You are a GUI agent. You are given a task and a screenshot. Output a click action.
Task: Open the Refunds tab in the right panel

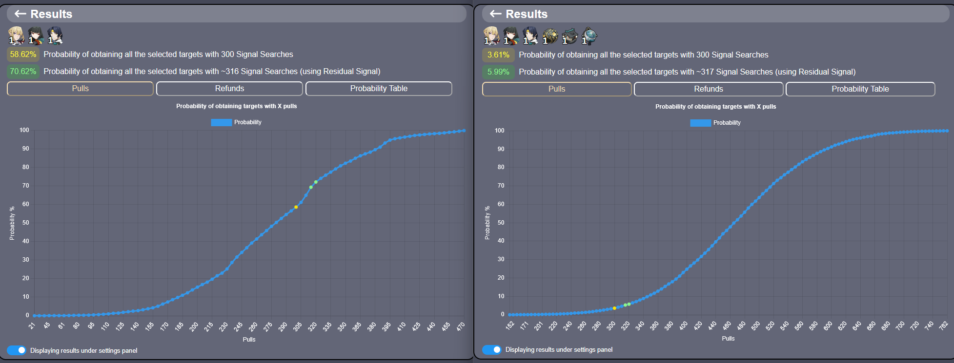pyautogui.click(x=709, y=89)
